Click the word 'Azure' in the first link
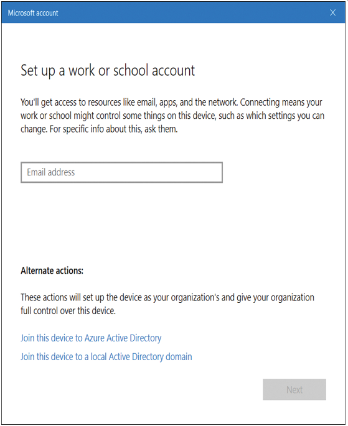Viewport: 348px width, 426px height. click(x=95, y=338)
